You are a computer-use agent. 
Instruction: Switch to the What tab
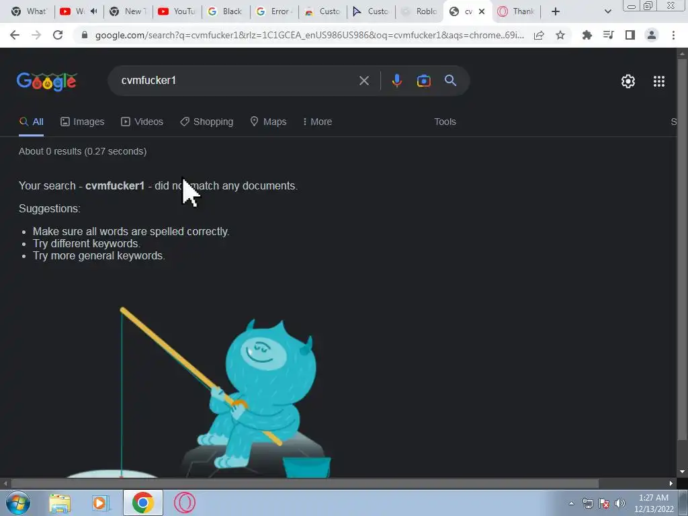(29, 11)
